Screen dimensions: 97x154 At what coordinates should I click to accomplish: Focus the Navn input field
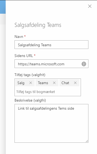pyautogui.click(x=51, y=45)
